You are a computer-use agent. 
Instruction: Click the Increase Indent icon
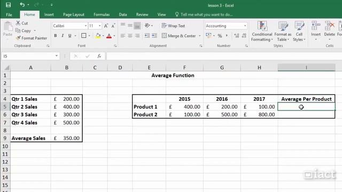tap(154, 36)
